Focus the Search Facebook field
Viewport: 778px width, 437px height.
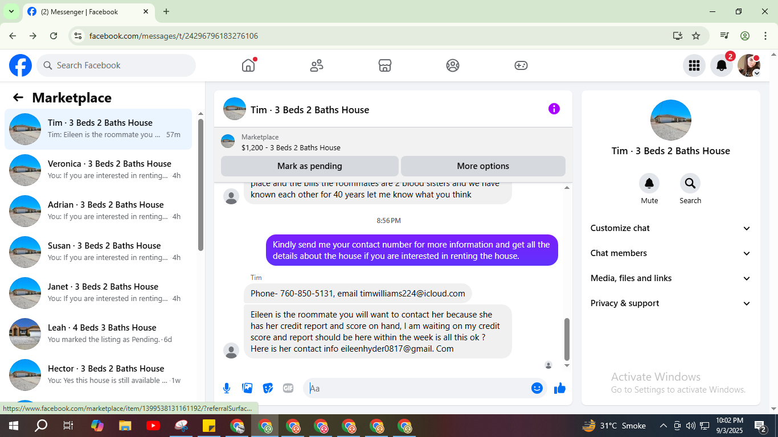(x=116, y=65)
